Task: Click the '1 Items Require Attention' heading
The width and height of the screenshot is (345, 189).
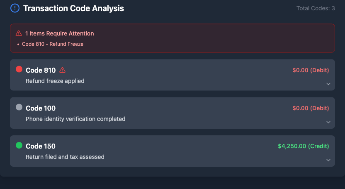Action: coord(59,33)
